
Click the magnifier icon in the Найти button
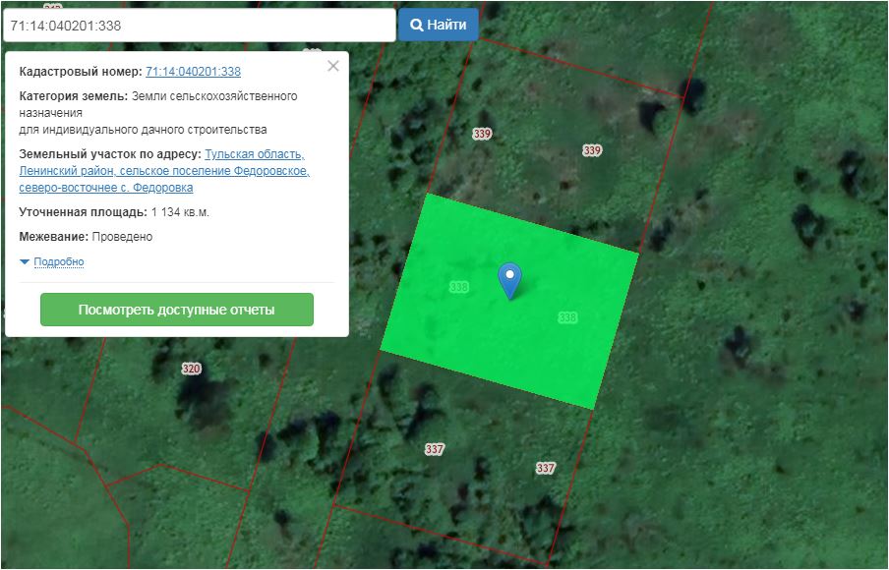coord(416,25)
